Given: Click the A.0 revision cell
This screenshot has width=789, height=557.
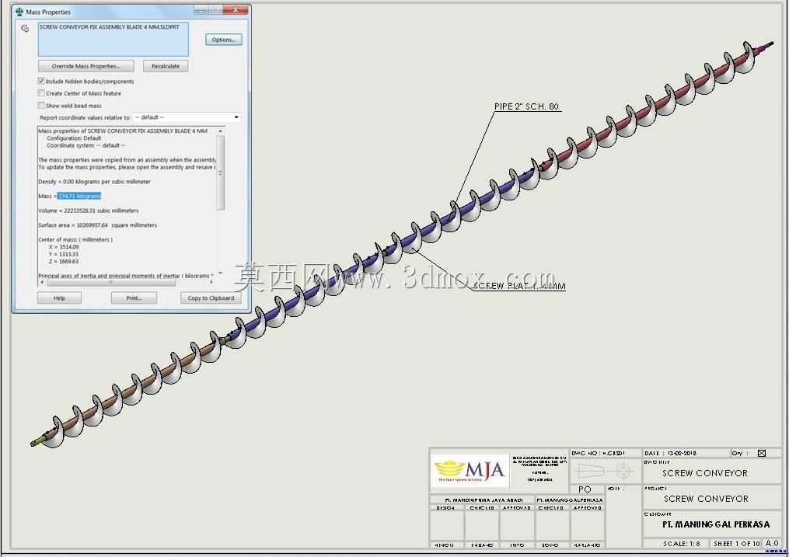Looking at the screenshot, I should point(772,543).
